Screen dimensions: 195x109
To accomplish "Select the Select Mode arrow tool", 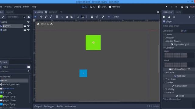I will 35,17.
